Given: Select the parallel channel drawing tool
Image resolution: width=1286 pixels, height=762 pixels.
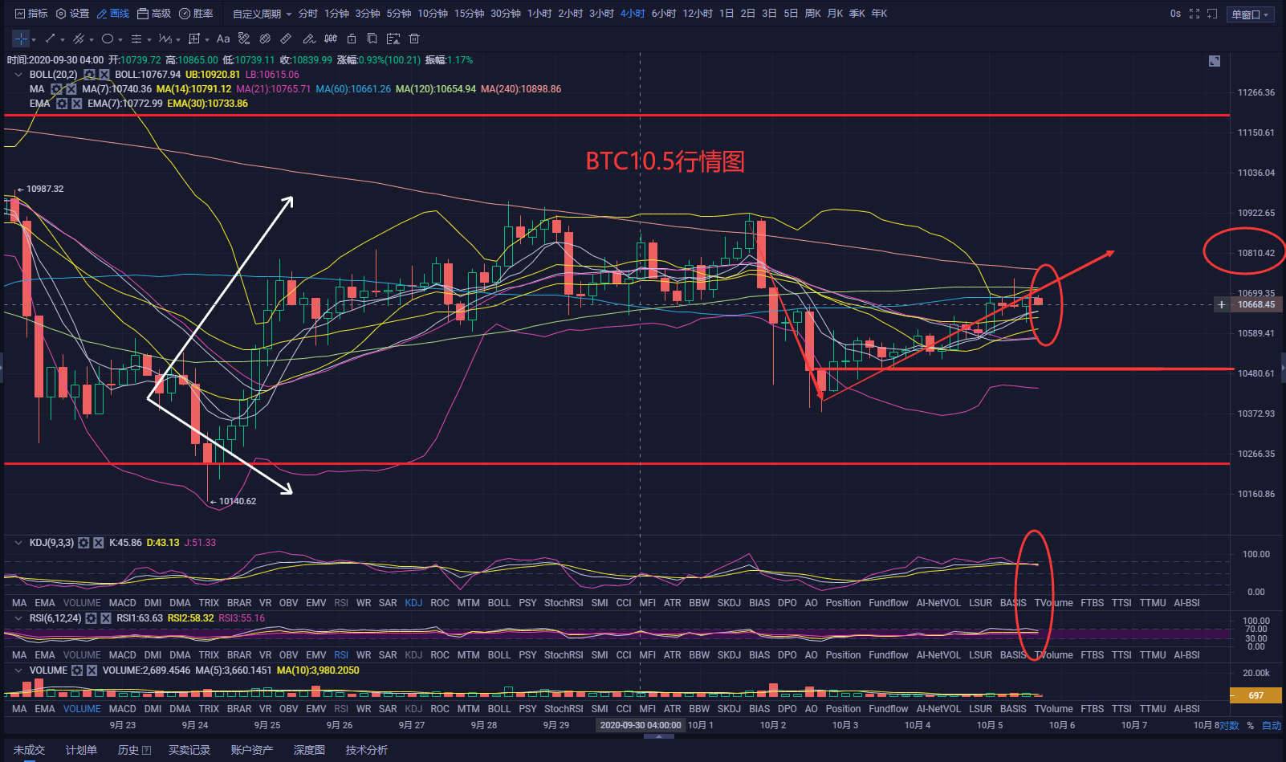Looking at the screenshot, I should pyautogui.click(x=79, y=39).
